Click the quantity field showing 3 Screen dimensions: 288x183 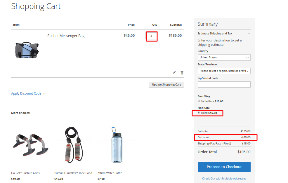pos(151,36)
